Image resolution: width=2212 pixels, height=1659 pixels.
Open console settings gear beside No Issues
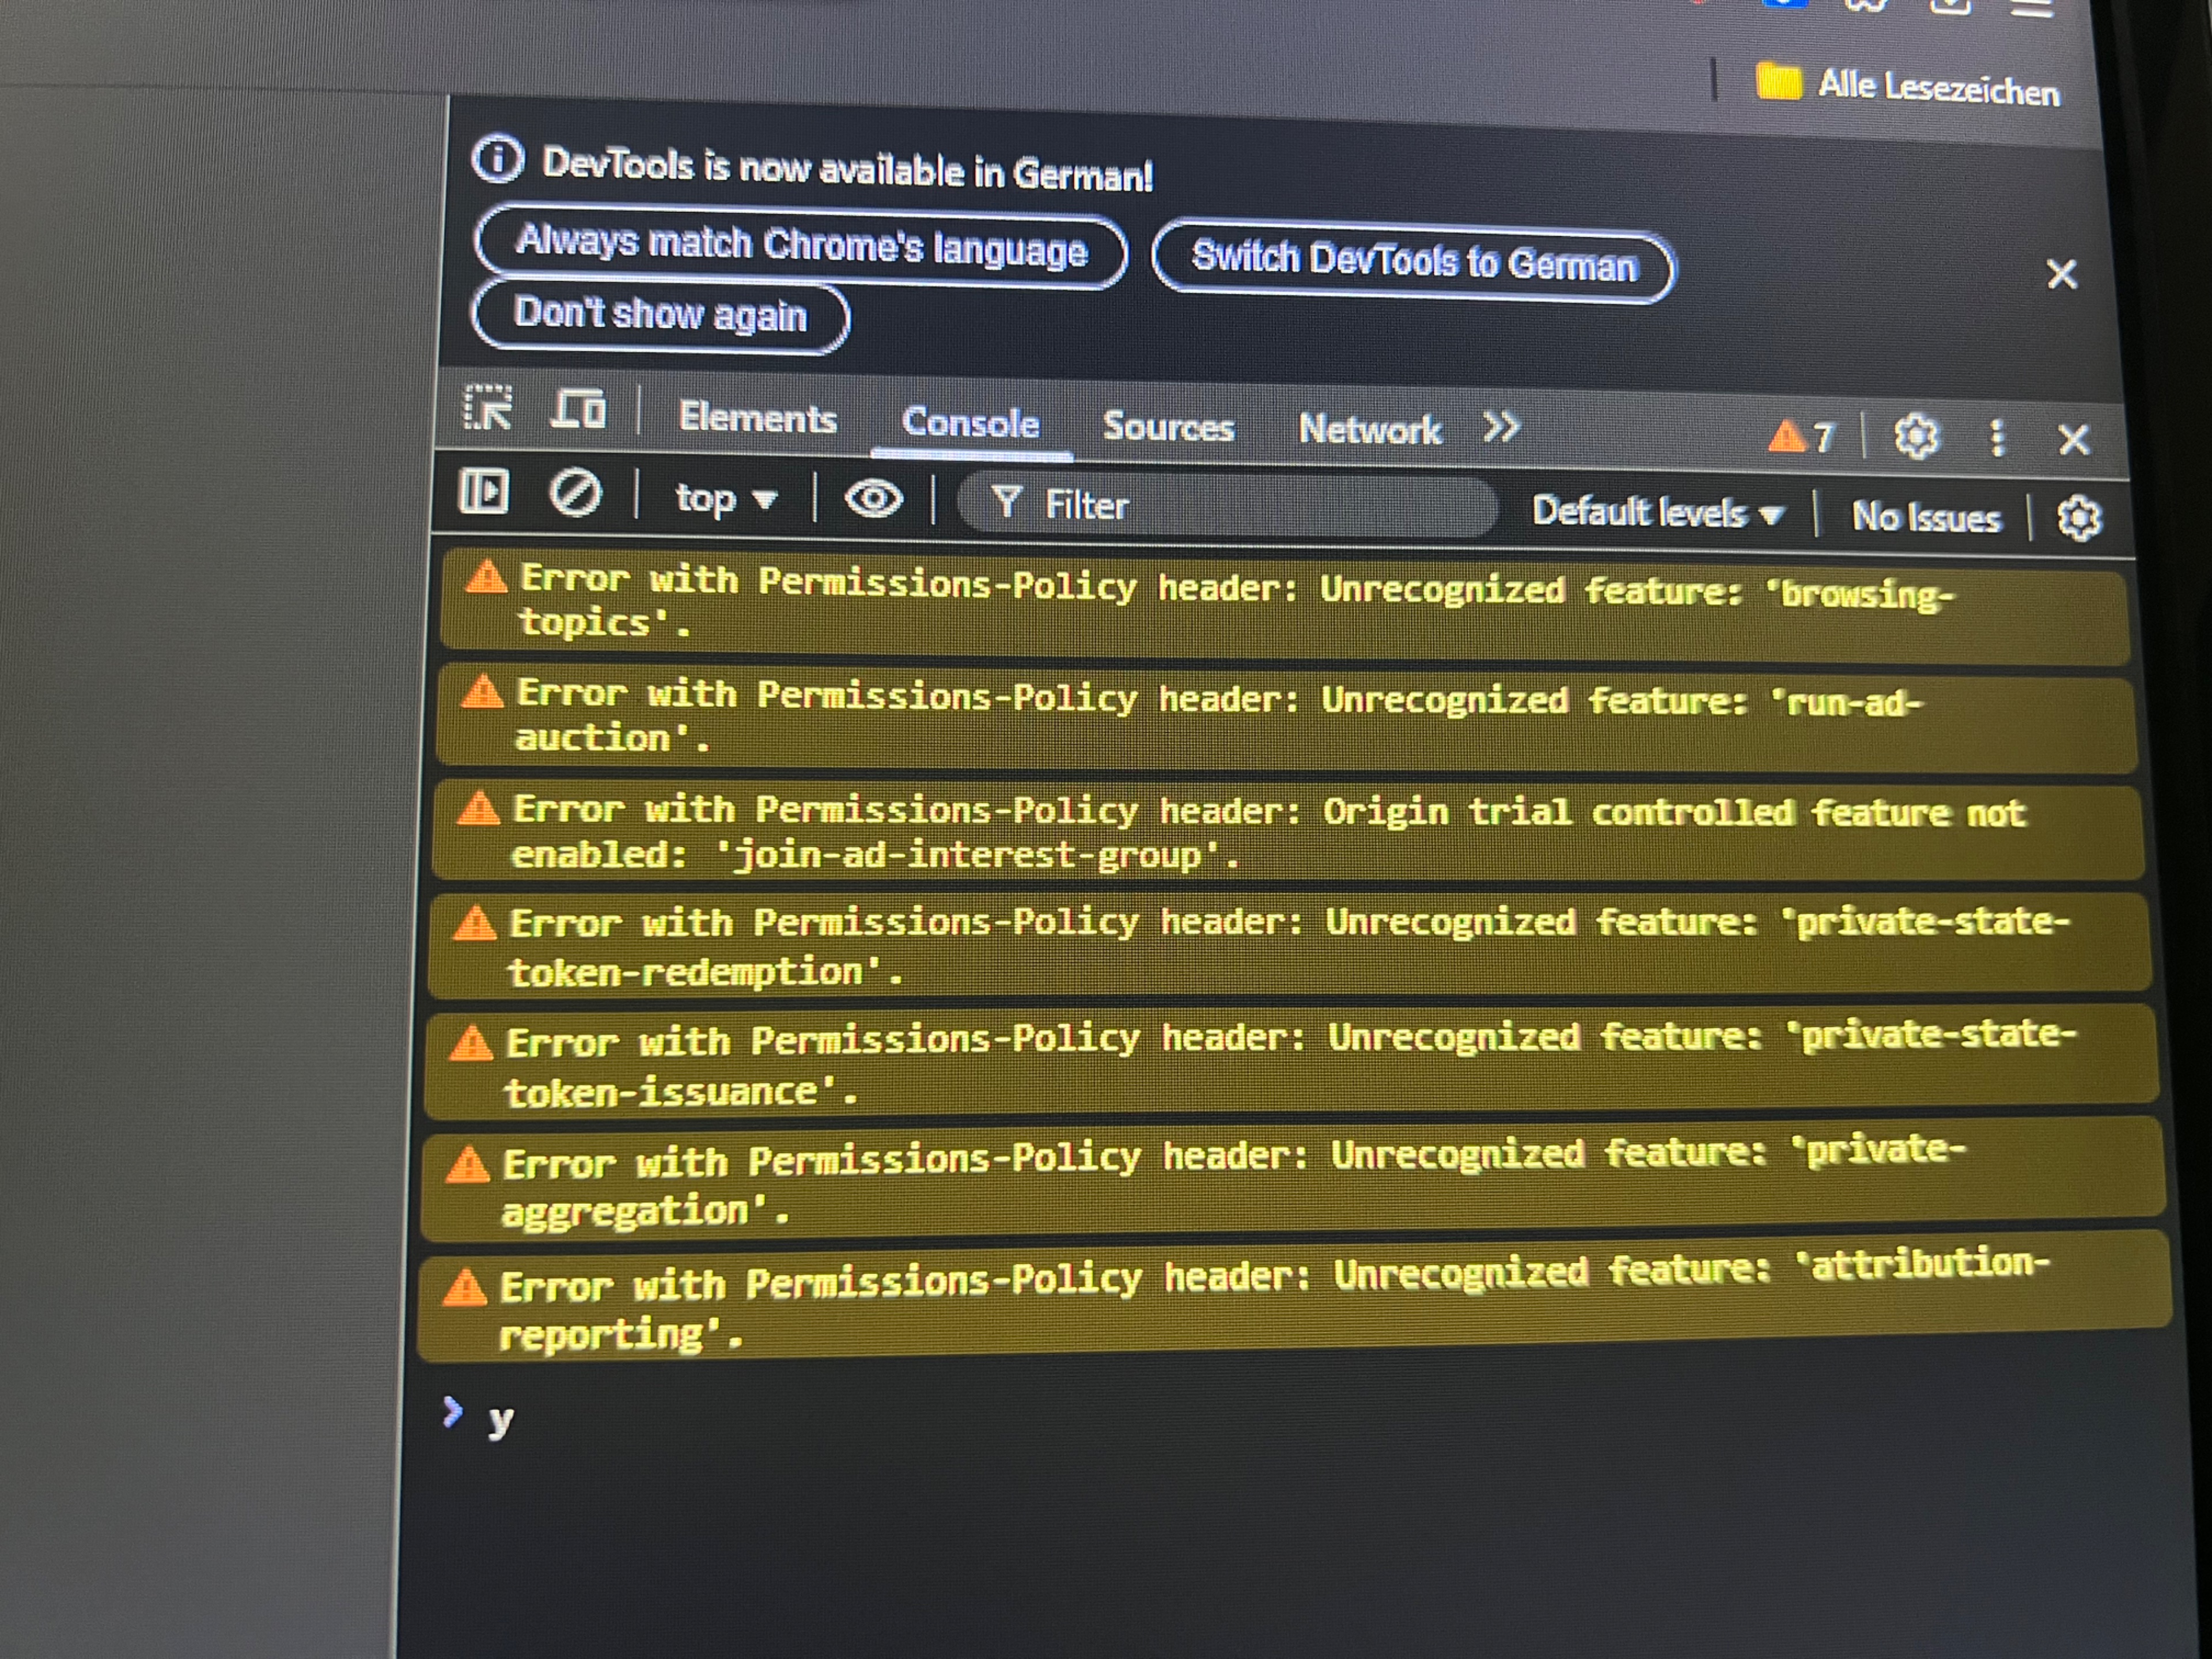[x=2079, y=519]
